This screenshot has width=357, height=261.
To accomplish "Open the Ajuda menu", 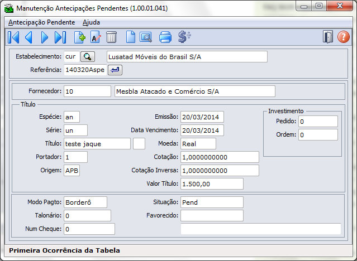I will pos(91,22).
